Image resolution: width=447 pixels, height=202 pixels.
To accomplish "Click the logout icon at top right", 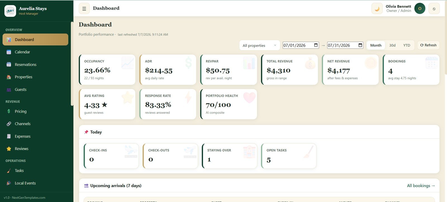I will click(434, 9).
